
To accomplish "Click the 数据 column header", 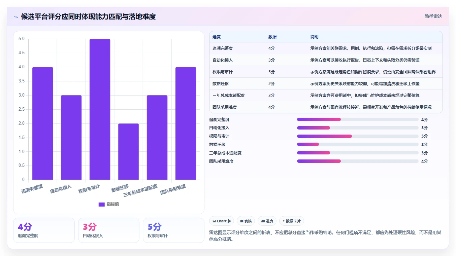I will pyautogui.click(x=272, y=37).
